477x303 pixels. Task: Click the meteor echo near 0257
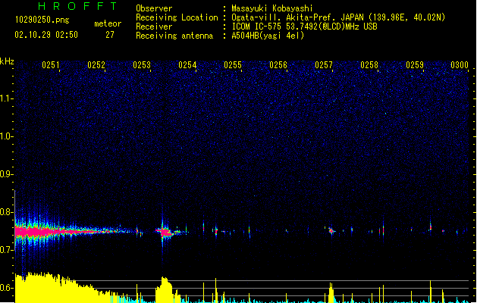[331, 231]
